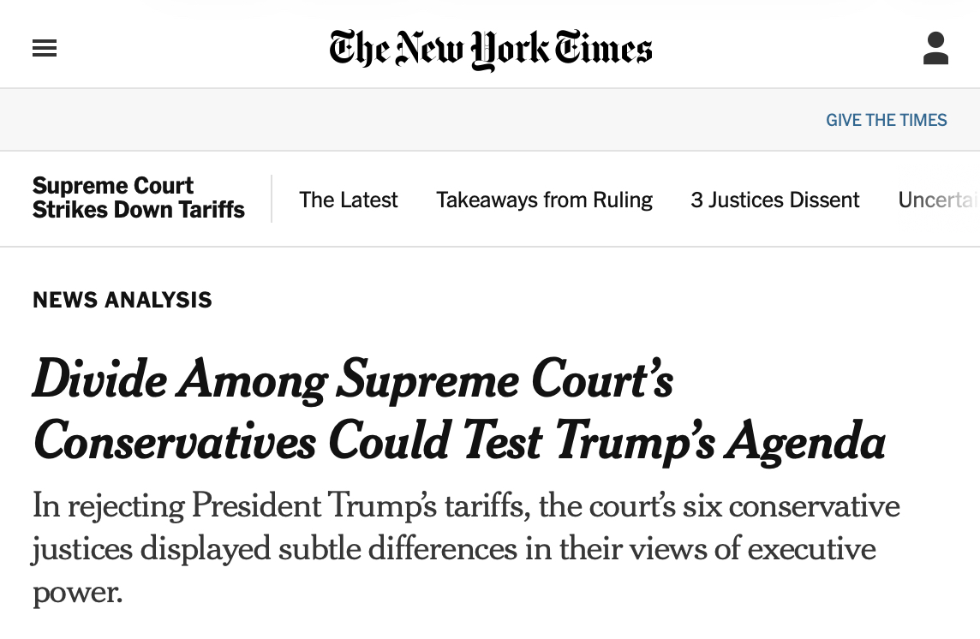Switch to Takeaways from Ruling tab
Screen dimensions: 980x639
coord(544,200)
